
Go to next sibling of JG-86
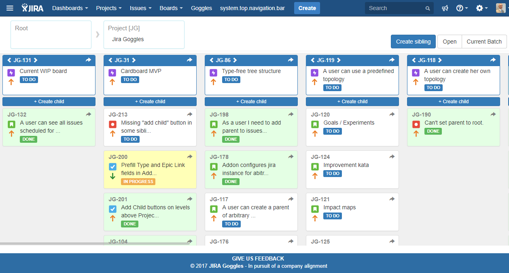pyautogui.click(x=235, y=60)
